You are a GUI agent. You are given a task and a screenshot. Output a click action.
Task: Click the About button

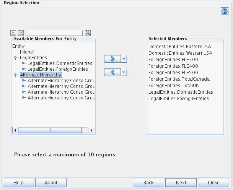pyautogui.click(x=51, y=183)
